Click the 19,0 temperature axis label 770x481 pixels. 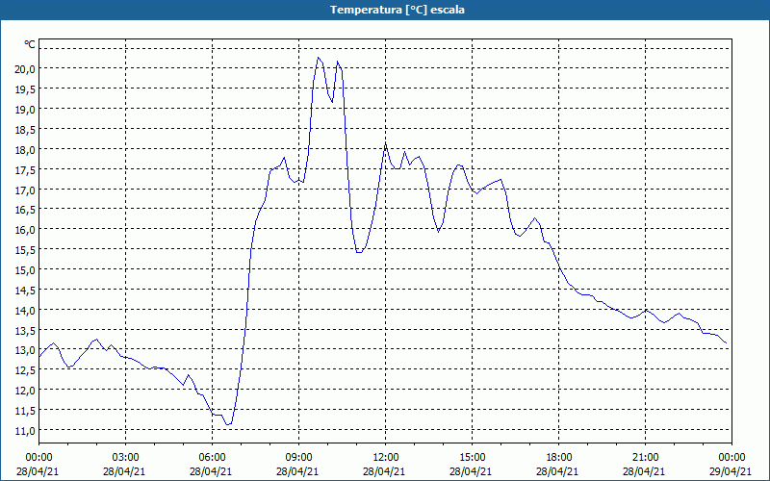click(x=25, y=110)
